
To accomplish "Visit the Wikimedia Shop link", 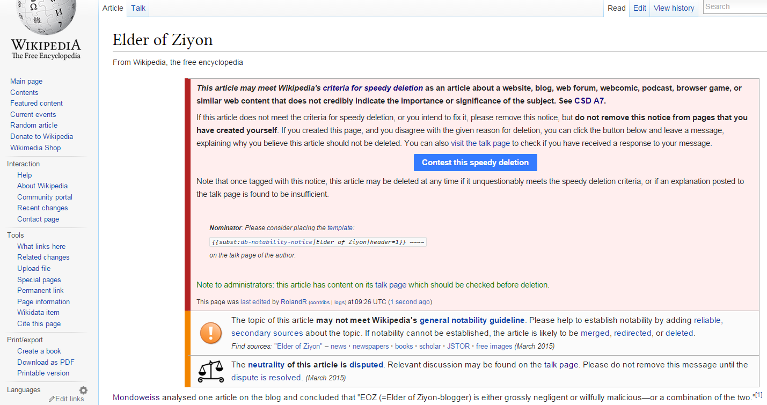I will [35, 148].
